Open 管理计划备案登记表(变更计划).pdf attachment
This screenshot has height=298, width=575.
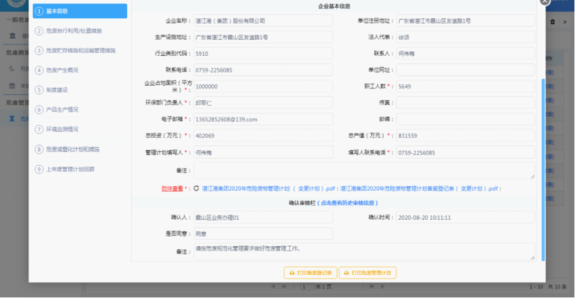point(419,188)
